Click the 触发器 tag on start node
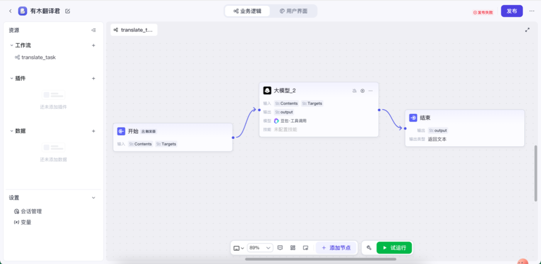This screenshot has height=264, width=541. (x=149, y=131)
